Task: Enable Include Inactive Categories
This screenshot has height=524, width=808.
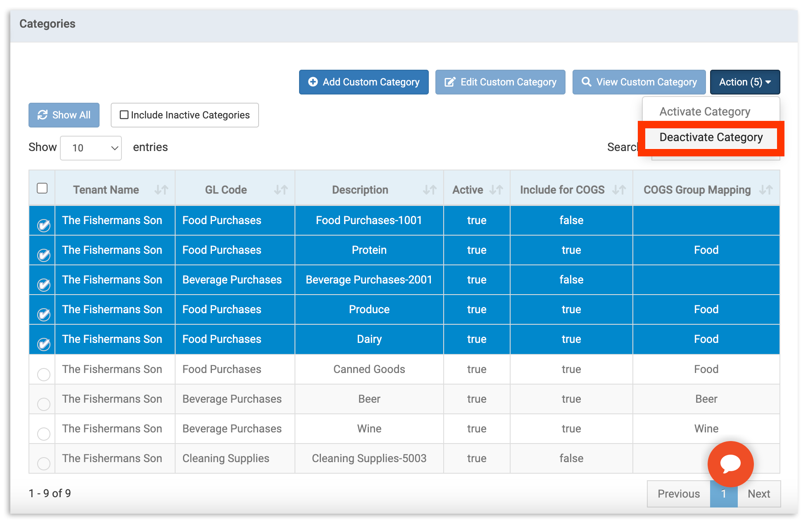Action: (x=124, y=115)
